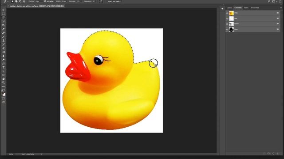Click the New Selection mode icon
Viewport: 284px width, 159px height.
(x=12, y=1)
